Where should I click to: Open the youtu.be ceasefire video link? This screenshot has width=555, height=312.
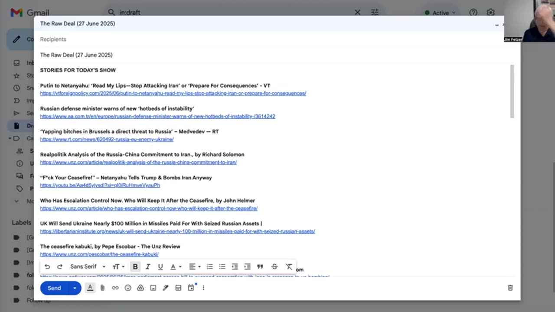[100, 185]
